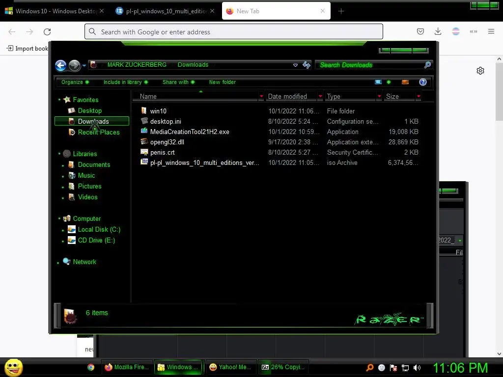The image size is (503, 377).
Task: Open the Firefox Pocket icon
Action: (420, 31)
